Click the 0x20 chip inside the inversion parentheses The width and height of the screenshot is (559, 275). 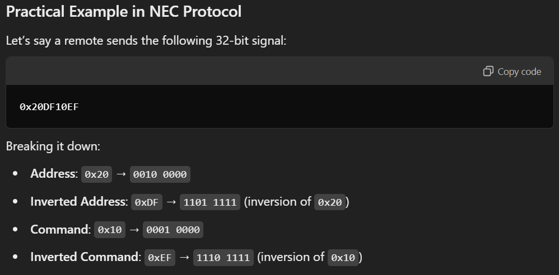click(x=330, y=202)
